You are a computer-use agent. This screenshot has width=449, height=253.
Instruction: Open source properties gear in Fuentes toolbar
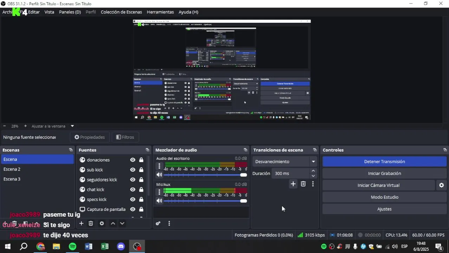102,223
